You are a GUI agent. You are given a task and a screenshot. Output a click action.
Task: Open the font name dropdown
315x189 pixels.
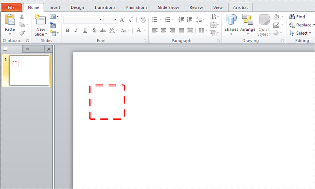point(100,19)
